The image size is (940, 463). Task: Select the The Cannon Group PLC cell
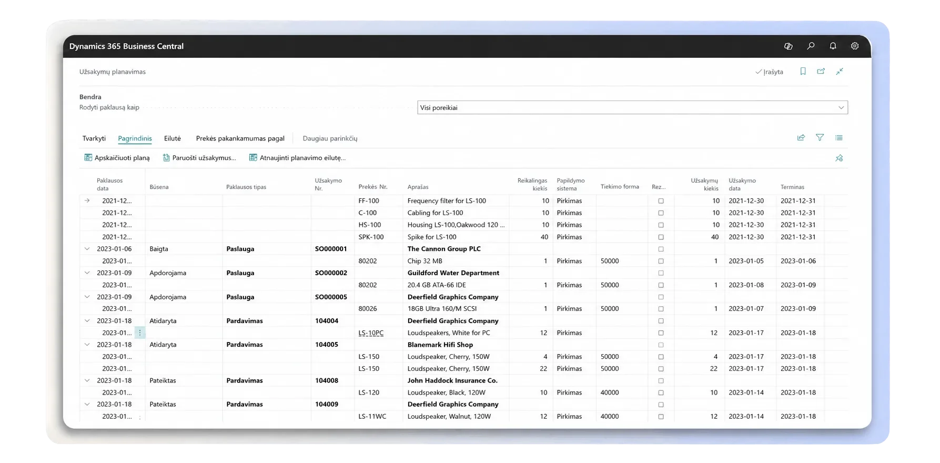[444, 249]
